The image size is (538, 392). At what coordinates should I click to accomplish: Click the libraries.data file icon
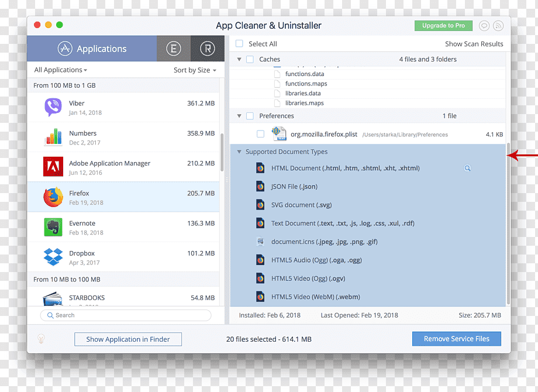click(x=277, y=94)
